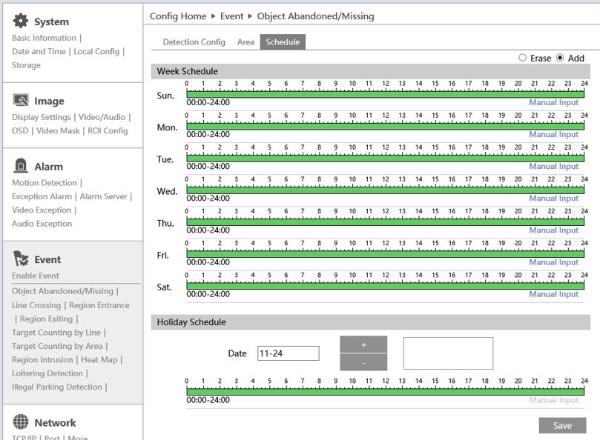Click Manual Input for Sunday
Viewport: 600px width, 440px height.
click(553, 103)
